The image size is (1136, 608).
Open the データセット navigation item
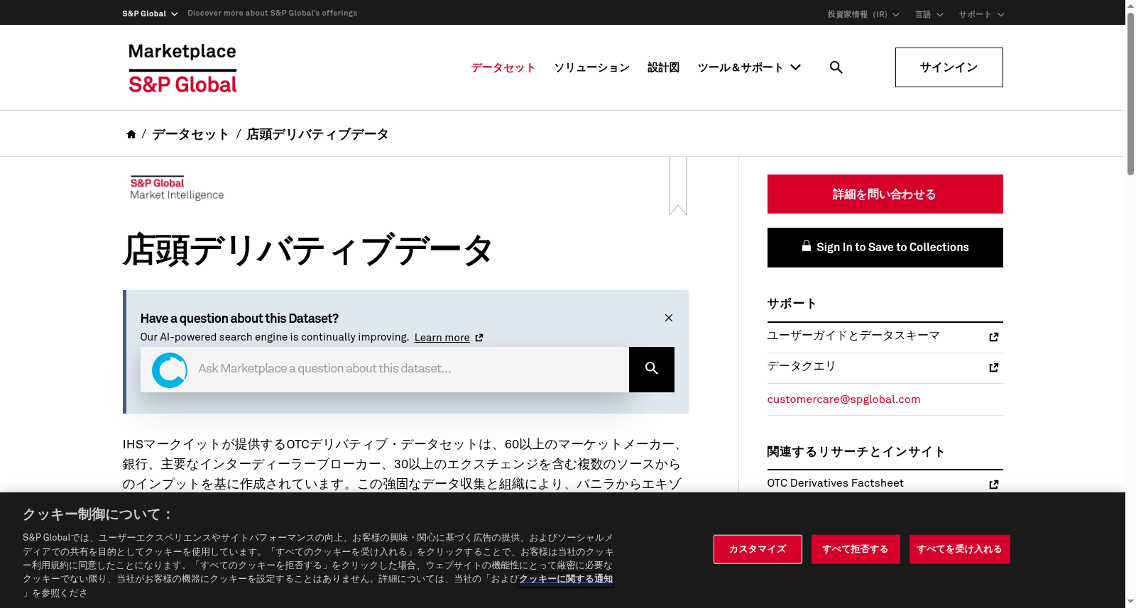coord(503,67)
